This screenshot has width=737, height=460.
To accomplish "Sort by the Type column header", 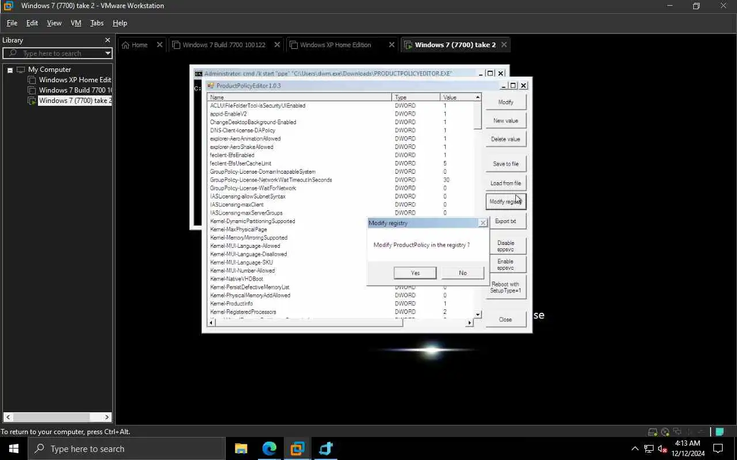I will (x=416, y=98).
